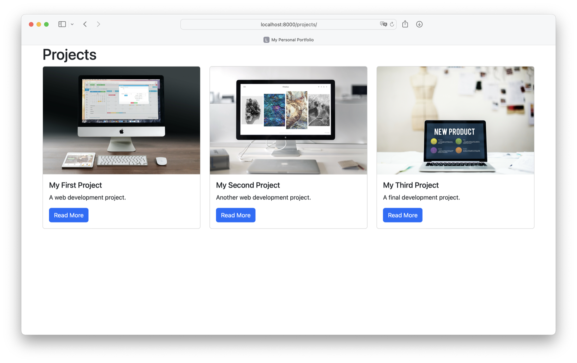Navigate forward to the next page
The image size is (577, 363).
[x=98, y=24]
